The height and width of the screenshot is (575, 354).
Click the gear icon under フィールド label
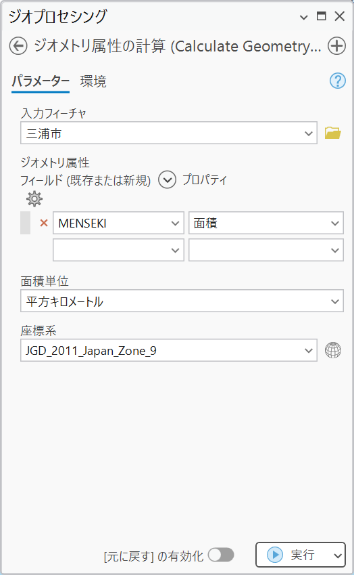point(34,198)
